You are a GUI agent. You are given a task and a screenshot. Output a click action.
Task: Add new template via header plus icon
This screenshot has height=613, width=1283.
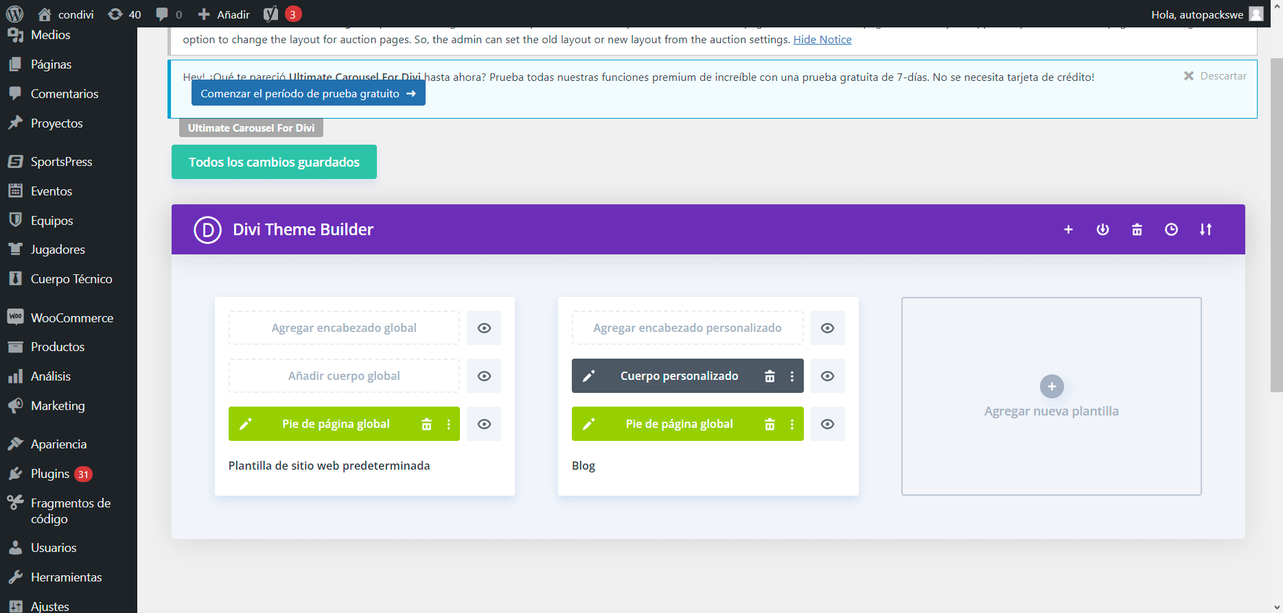(x=1068, y=230)
